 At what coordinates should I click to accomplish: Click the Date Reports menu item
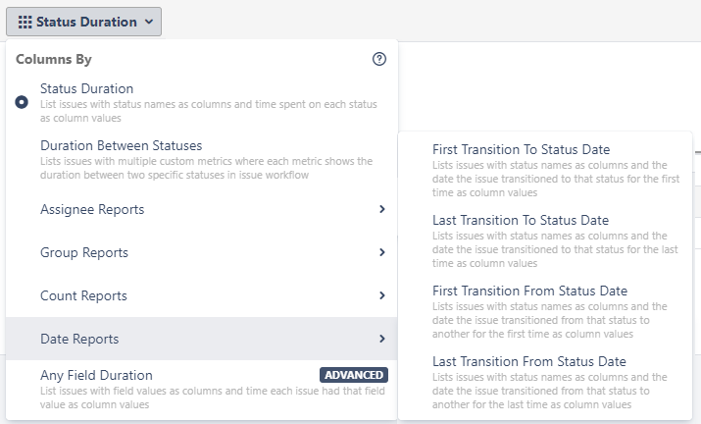click(79, 339)
